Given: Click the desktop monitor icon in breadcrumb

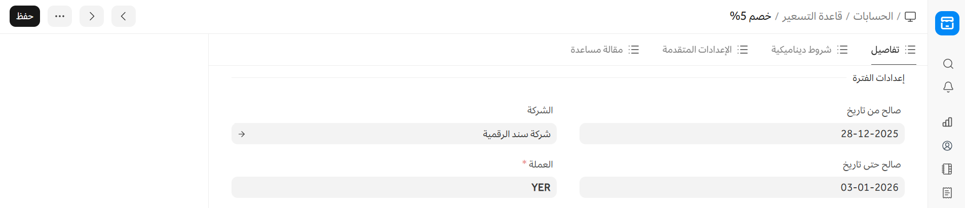Looking at the screenshot, I should pos(910,16).
